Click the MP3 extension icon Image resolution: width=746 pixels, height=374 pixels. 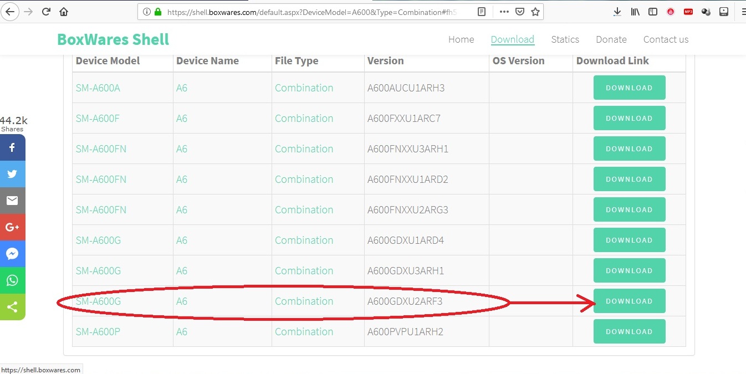(x=688, y=12)
